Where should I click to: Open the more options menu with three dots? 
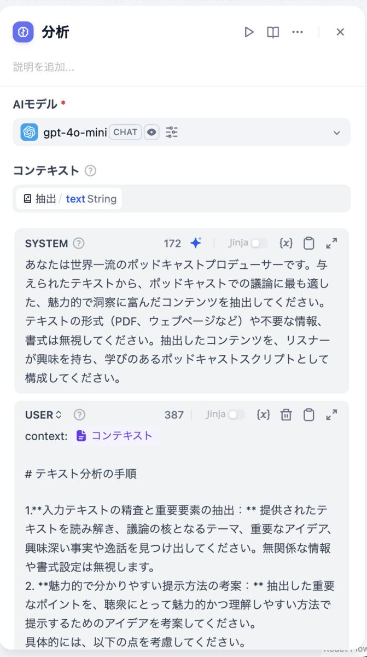pyautogui.click(x=298, y=32)
